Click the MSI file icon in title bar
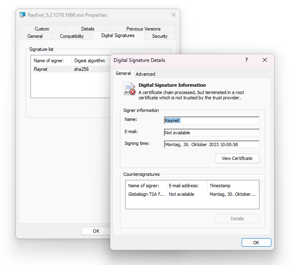 [22, 15]
